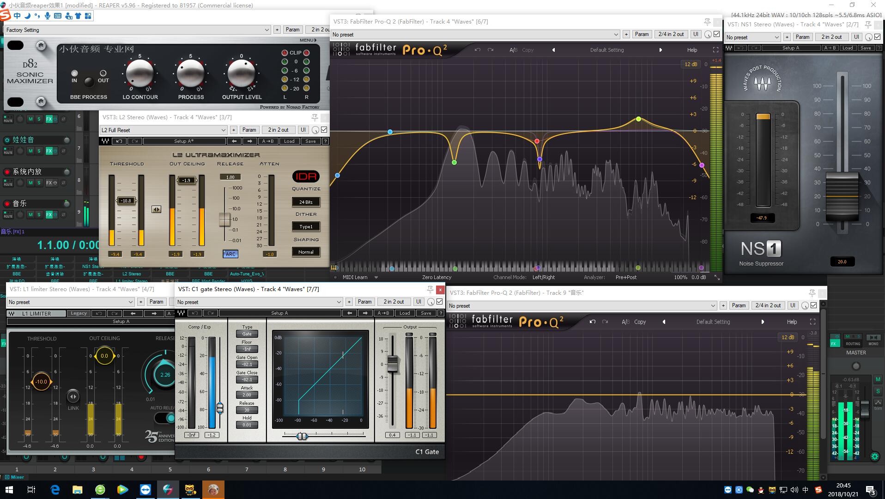
Task: Click the volume icon in system tray
Action: click(794, 490)
